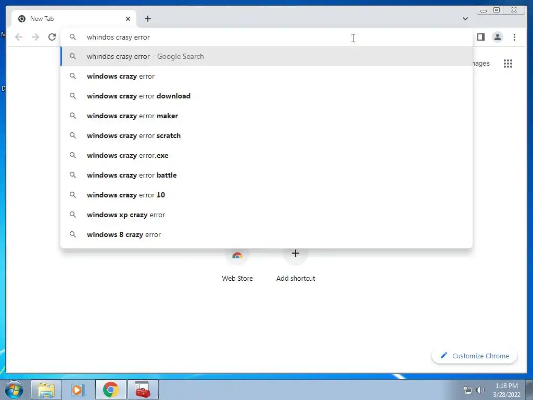The image size is (533, 400).
Task: Open the Images link
Action: pos(481,63)
